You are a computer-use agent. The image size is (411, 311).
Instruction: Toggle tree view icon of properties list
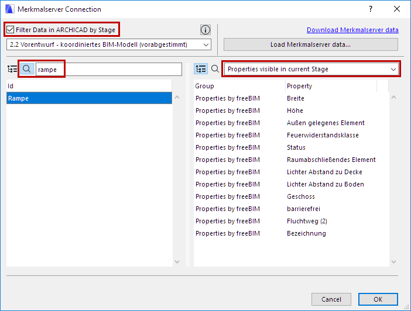(x=201, y=69)
